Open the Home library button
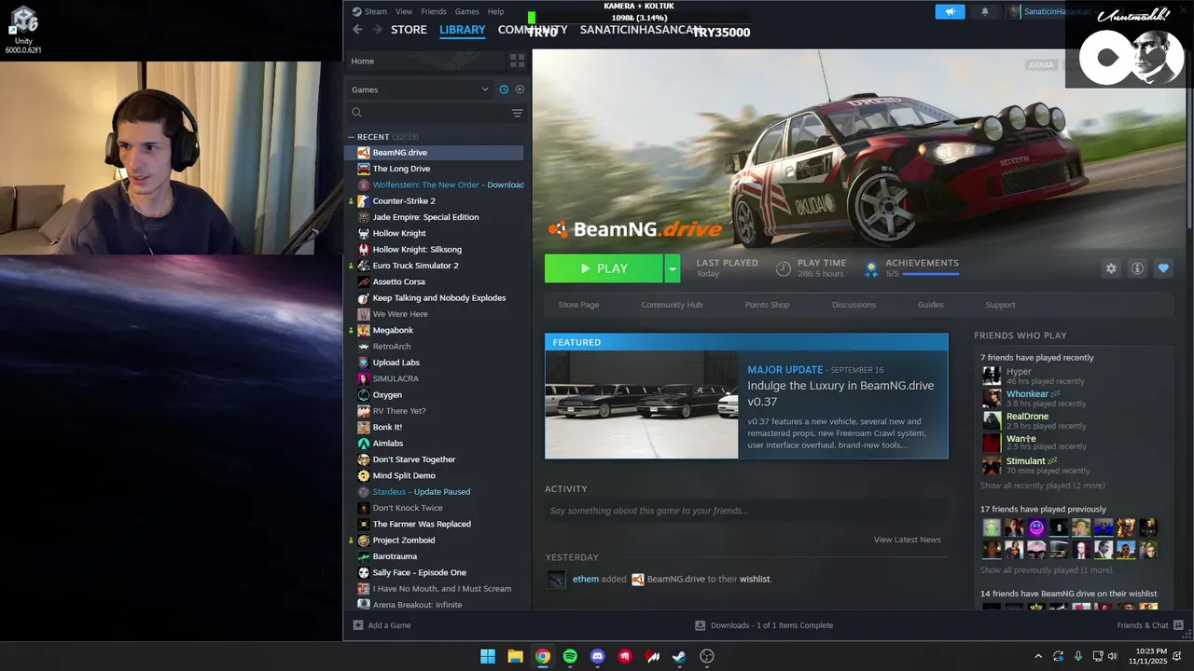 pos(424,61)
